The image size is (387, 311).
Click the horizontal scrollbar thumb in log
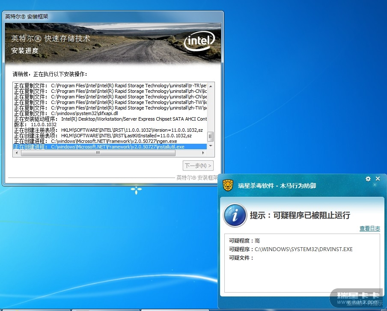[x=98, y=153]
